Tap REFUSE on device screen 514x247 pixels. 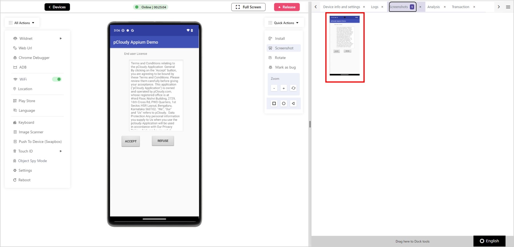163,141
